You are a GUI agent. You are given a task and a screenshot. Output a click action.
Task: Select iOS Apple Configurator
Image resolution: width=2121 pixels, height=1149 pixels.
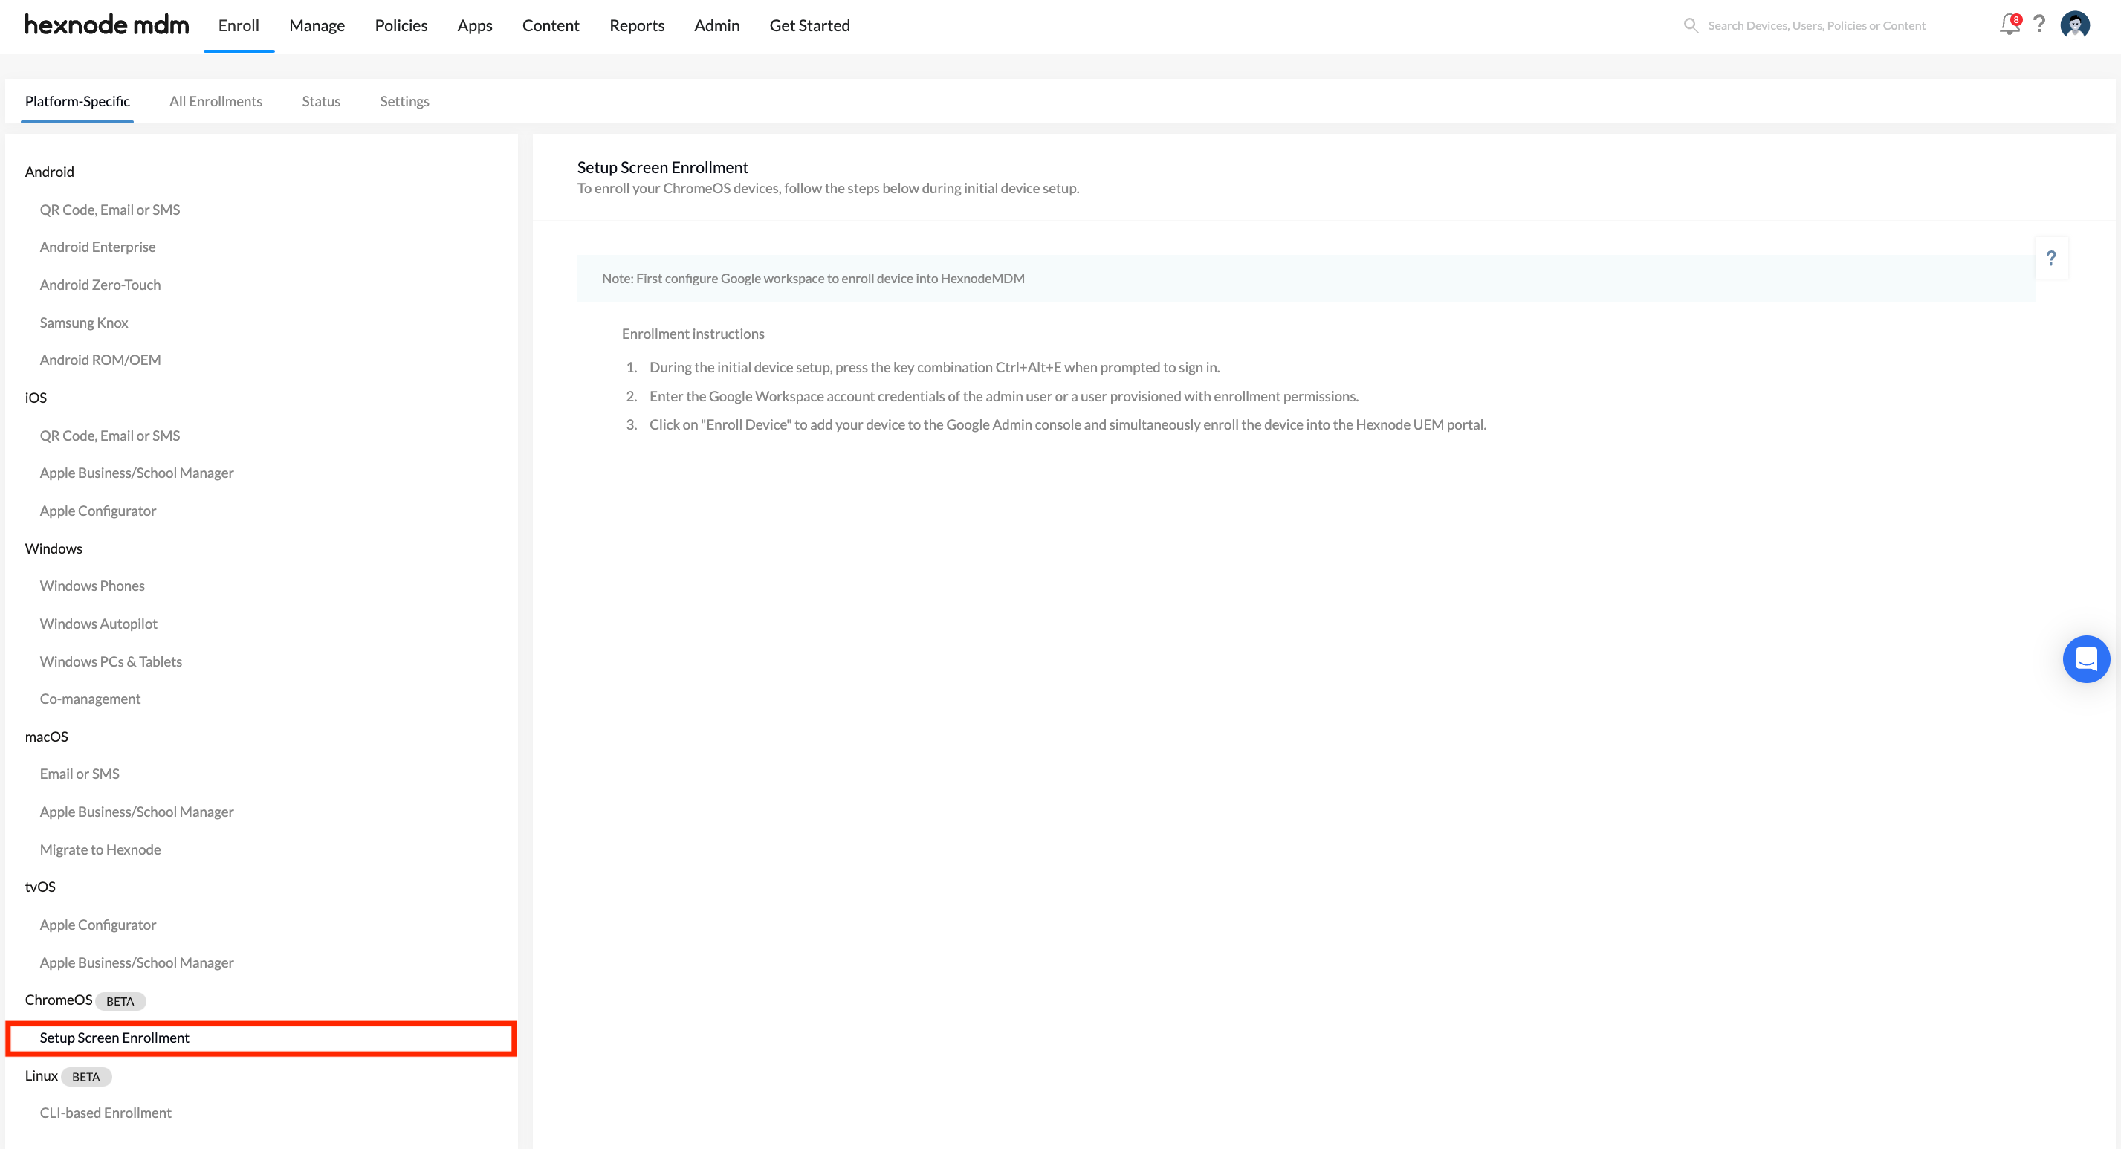pos(98,511)
